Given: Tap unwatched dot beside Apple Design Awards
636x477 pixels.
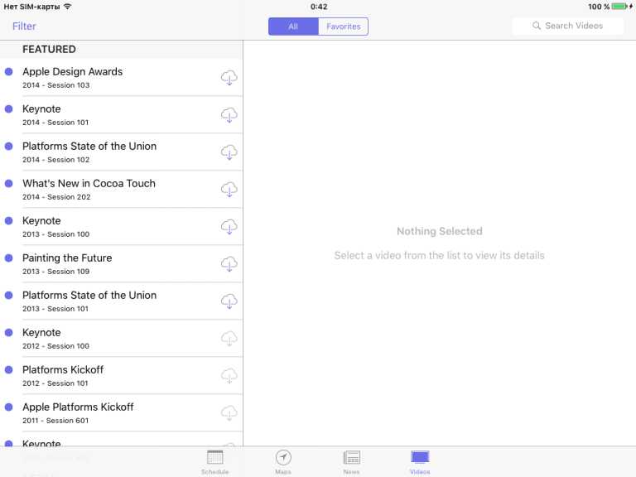Looking at the screenshot, I should [x=8, y=72].
